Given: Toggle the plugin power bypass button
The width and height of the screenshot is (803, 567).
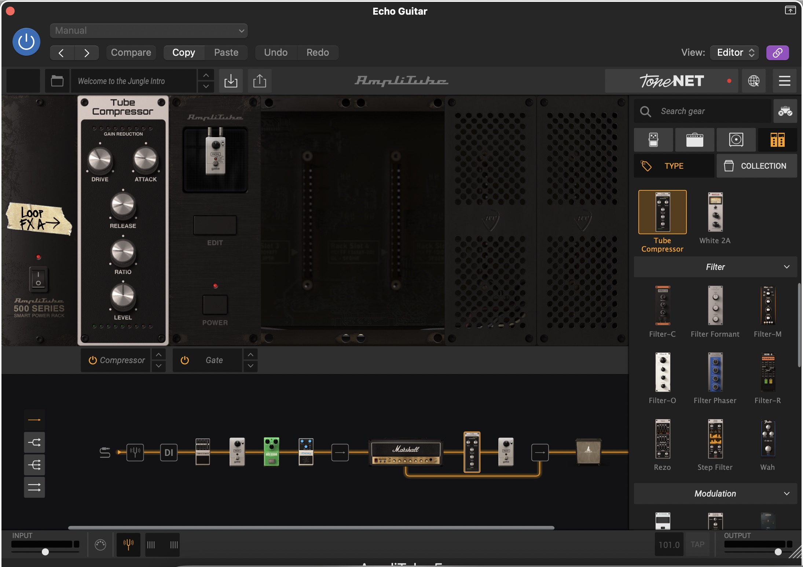Looking at the screenshot, I should tap(26, 42).
